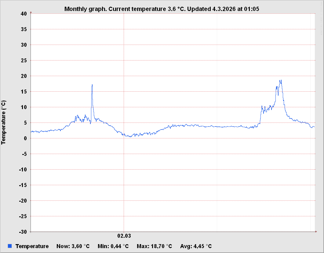The height and width of the screenshot is (253, 324).
Task: Click the lowest point of the temperature curve
Action: (x=131, y=137)
